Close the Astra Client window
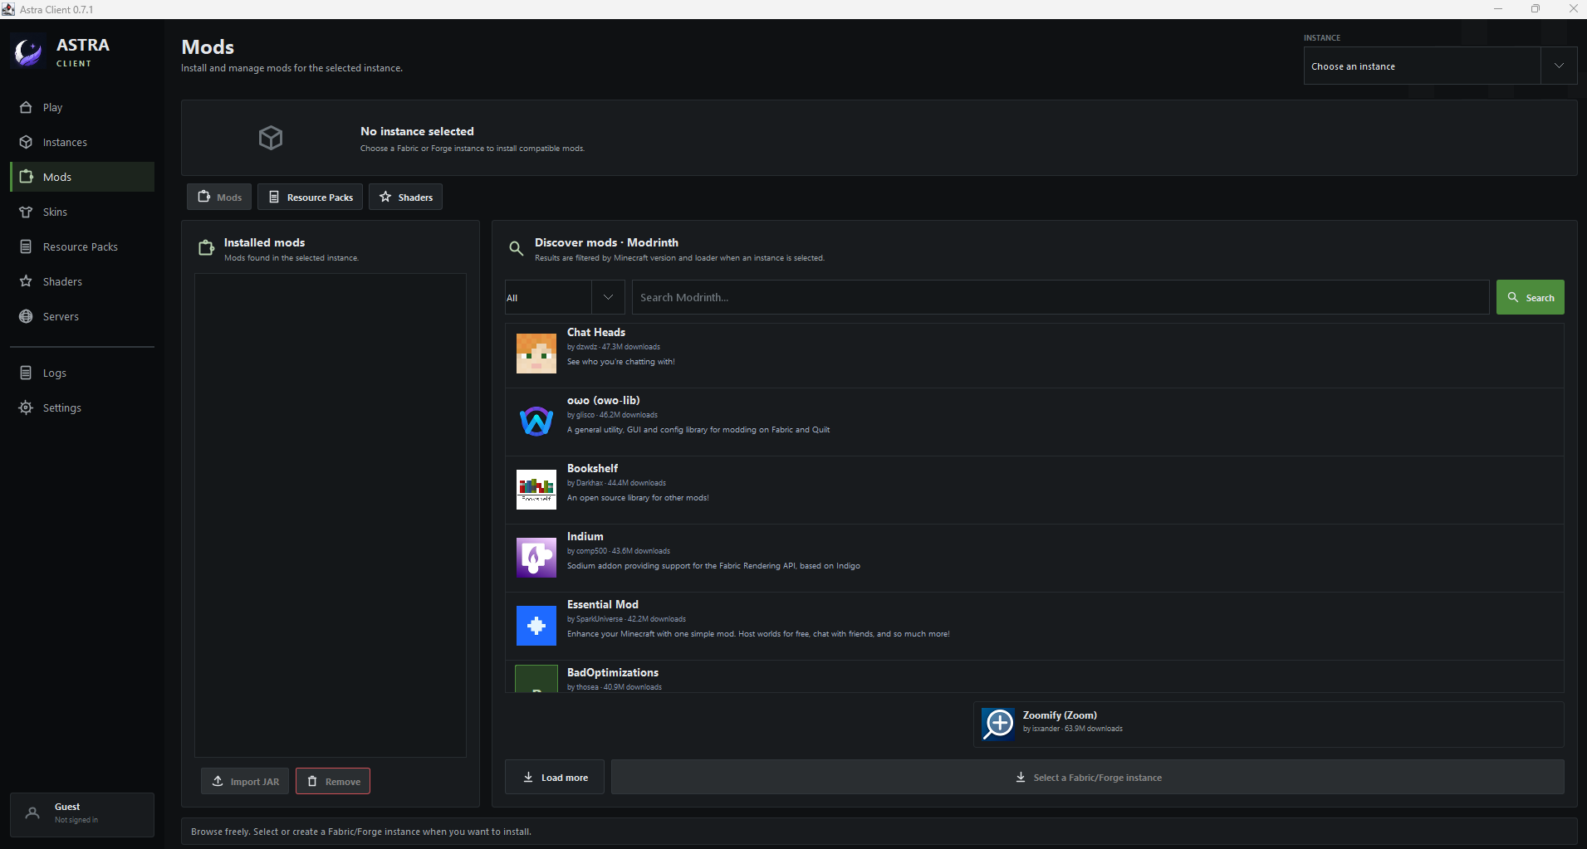The height and width of the screenshot is (849, 1587). [1572, 9]
